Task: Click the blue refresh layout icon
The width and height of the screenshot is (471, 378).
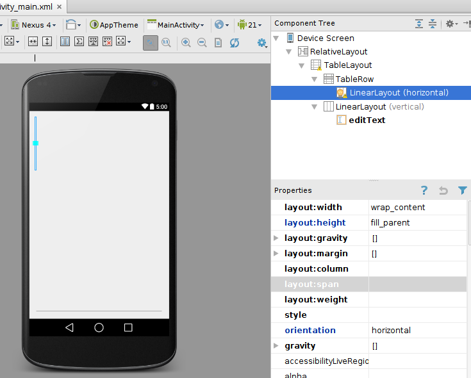Action: [x=235, y=43]
